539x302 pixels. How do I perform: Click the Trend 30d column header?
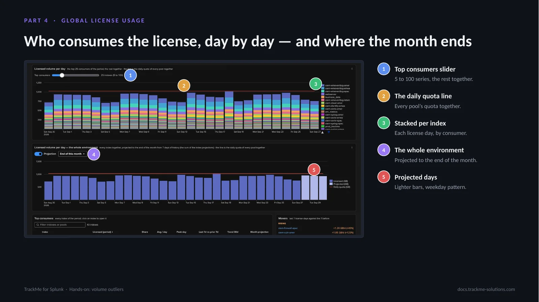click(233, 232)
